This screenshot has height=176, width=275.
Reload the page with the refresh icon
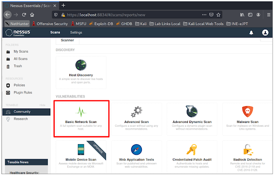pyautogui.click(x=24, y=15)
